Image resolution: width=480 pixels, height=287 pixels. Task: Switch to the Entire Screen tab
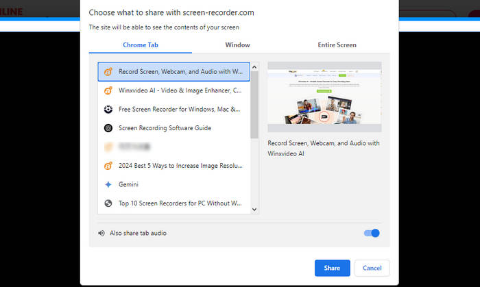coord(337,45)
